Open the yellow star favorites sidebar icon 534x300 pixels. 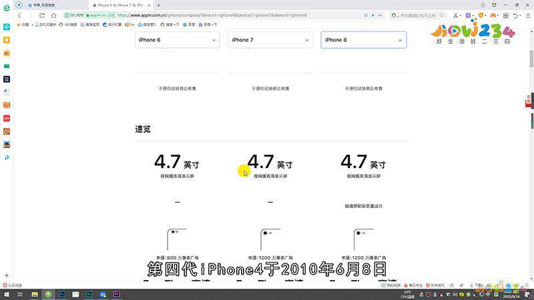click(7, 40)
